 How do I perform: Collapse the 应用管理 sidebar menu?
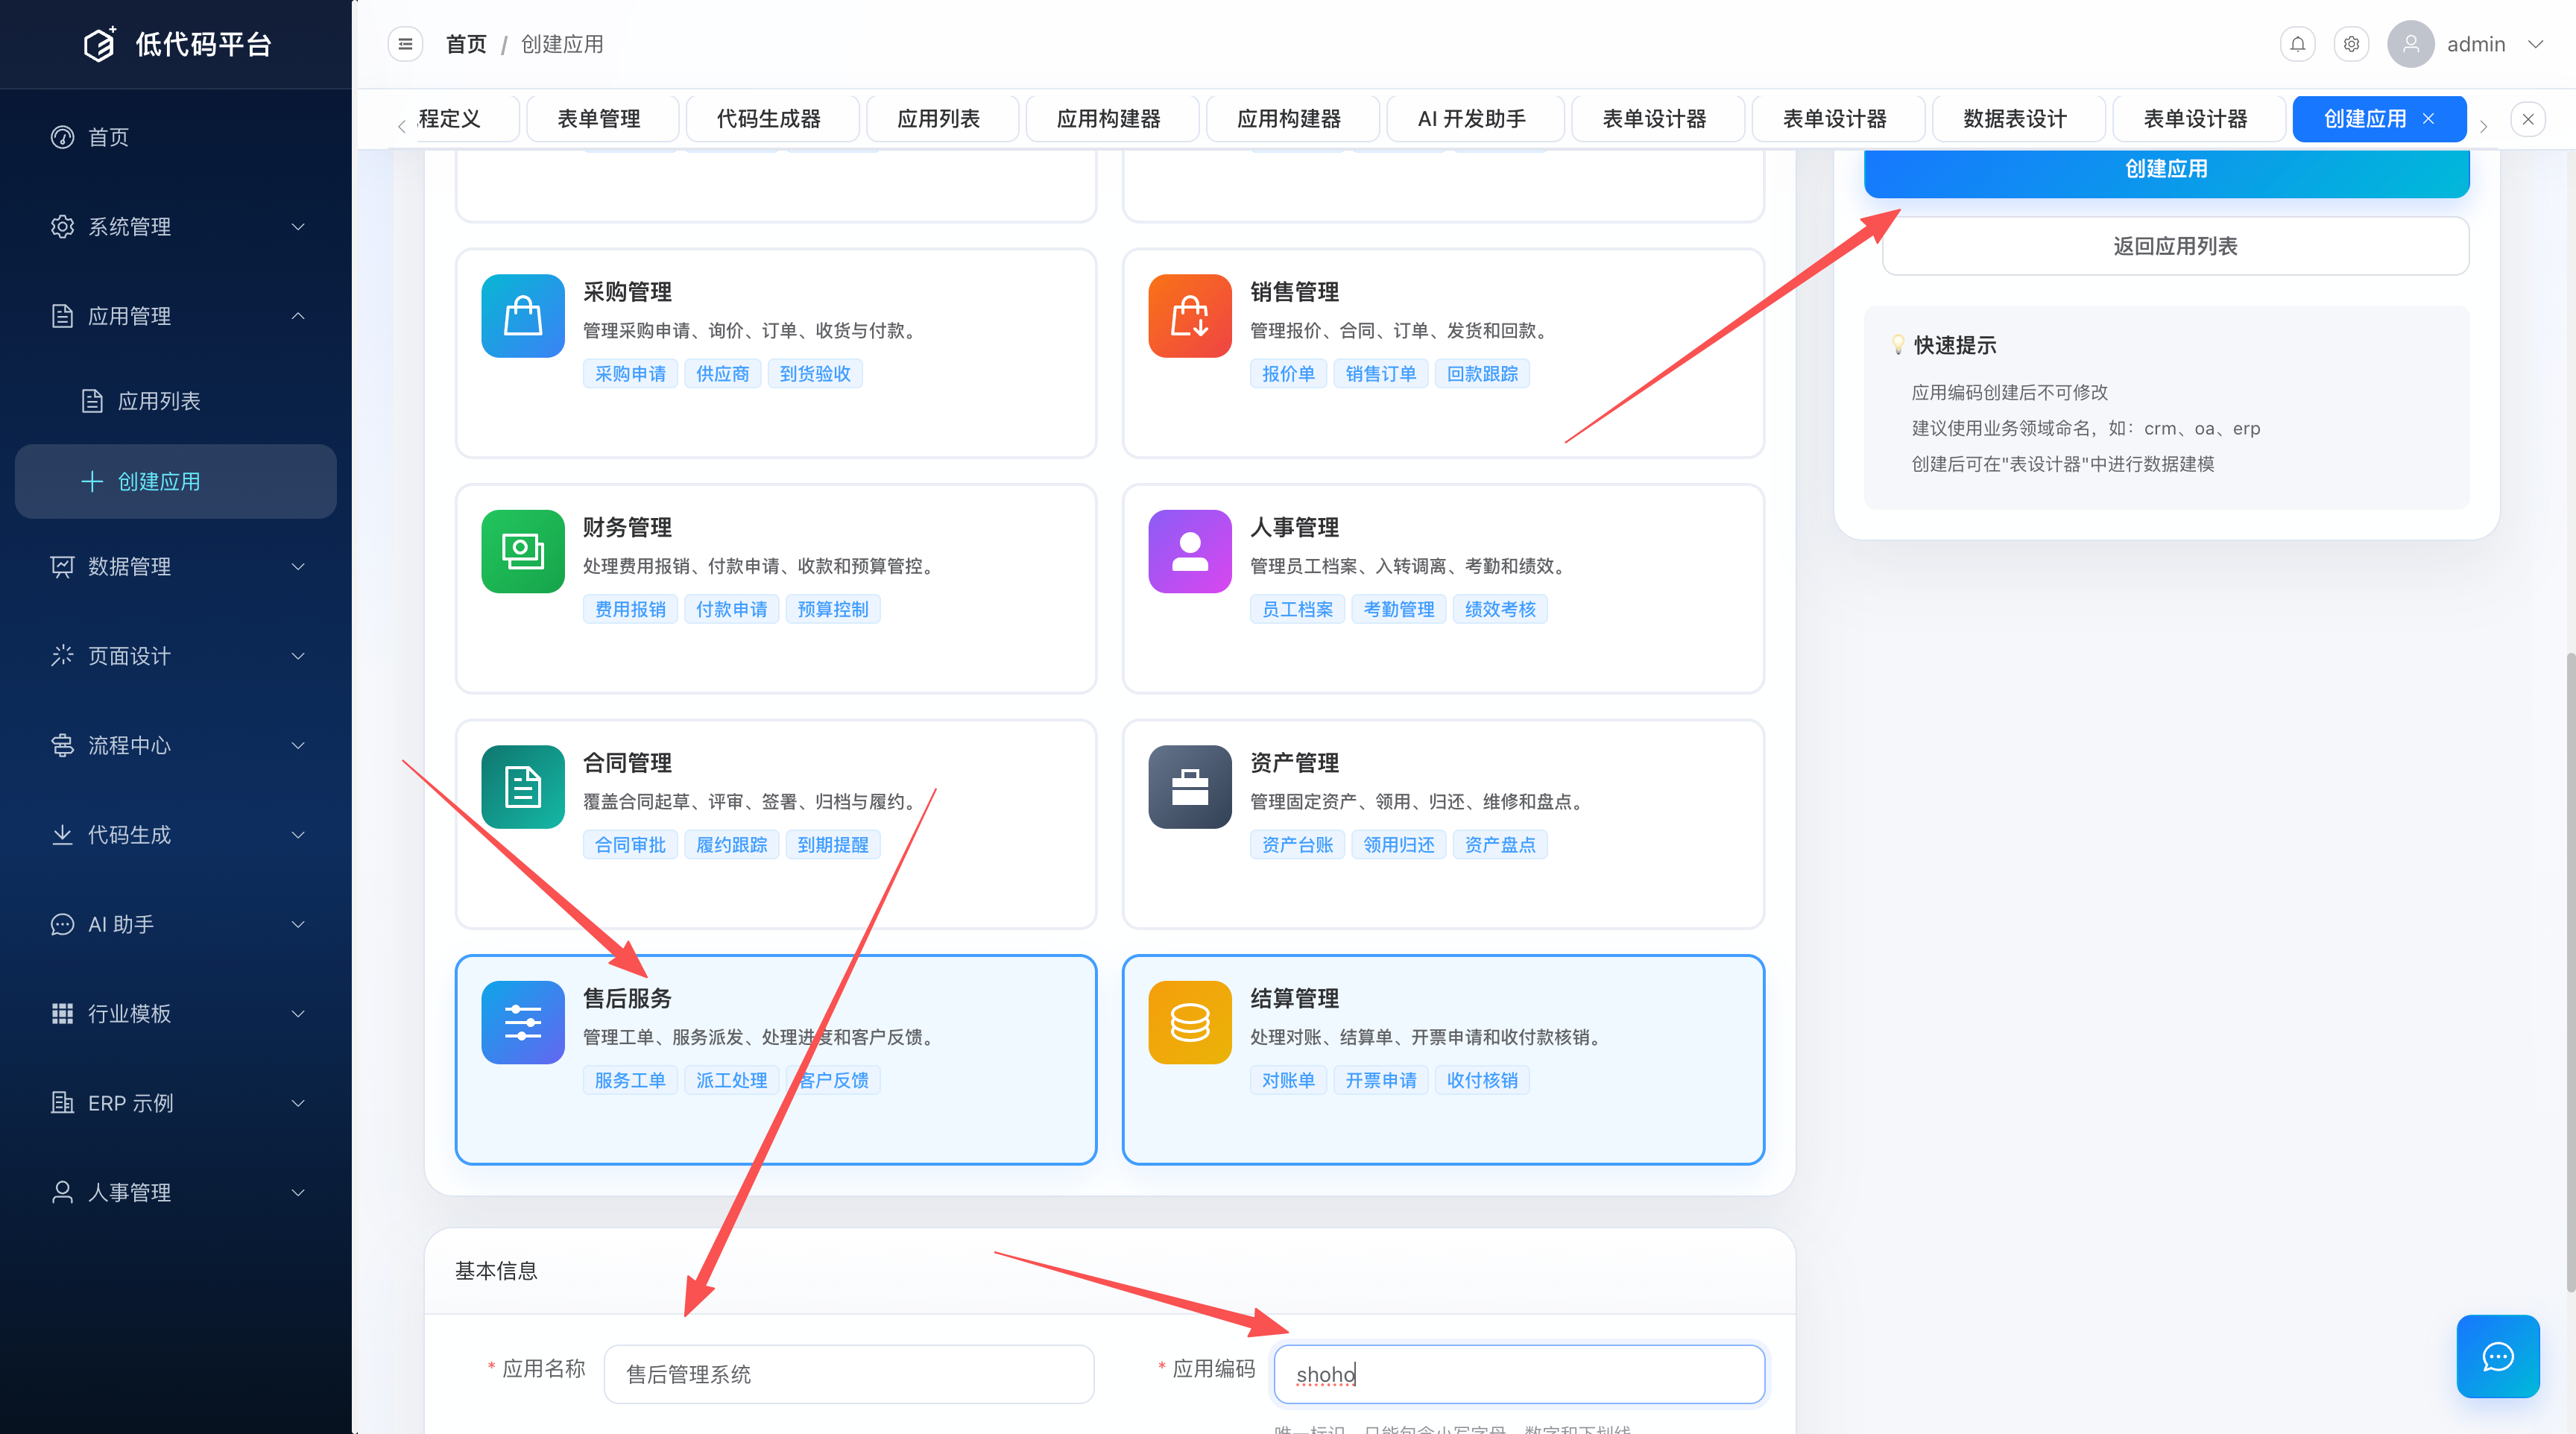tap(176, 316)
